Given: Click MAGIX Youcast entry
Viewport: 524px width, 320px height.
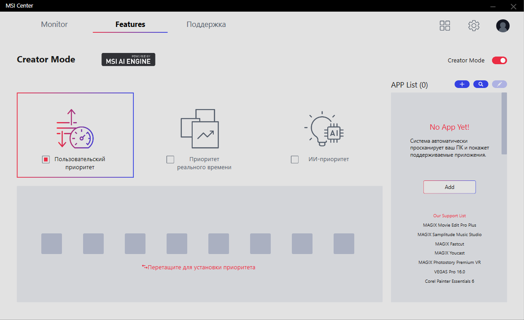Looking at the screenshot, I should tap(449, 253).
